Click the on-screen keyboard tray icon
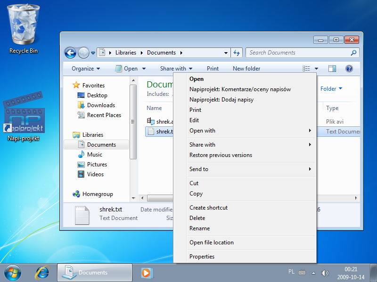This screenshot has height=282, width=377. point(302,273)
